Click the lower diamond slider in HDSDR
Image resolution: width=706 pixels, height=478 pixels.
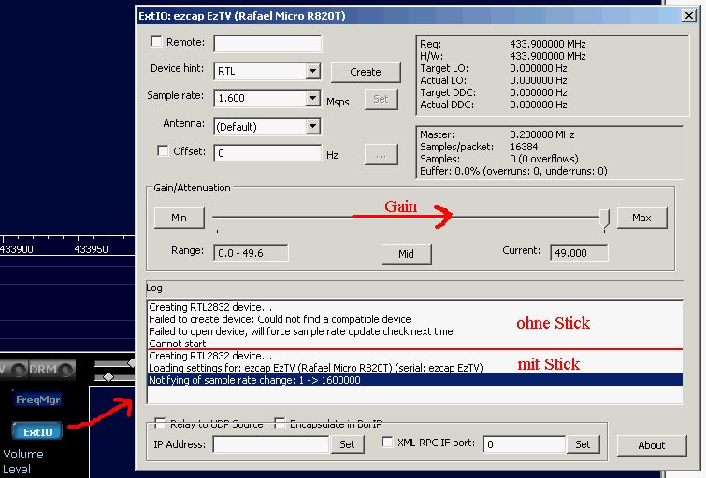(x=108, y=377)
